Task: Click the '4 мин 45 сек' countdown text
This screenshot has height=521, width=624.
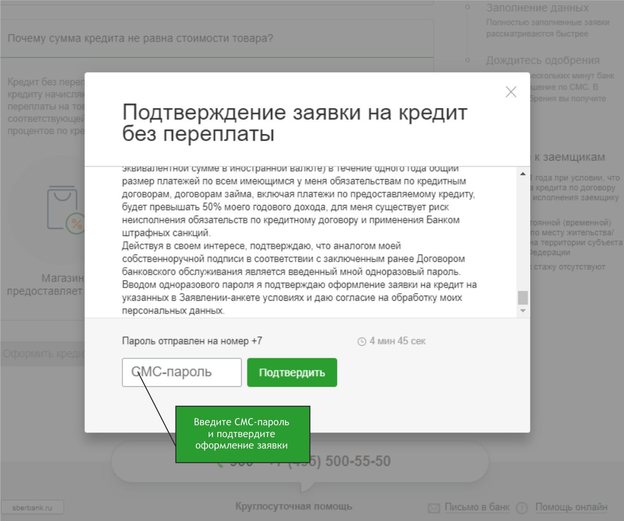Action: (398, 341)
